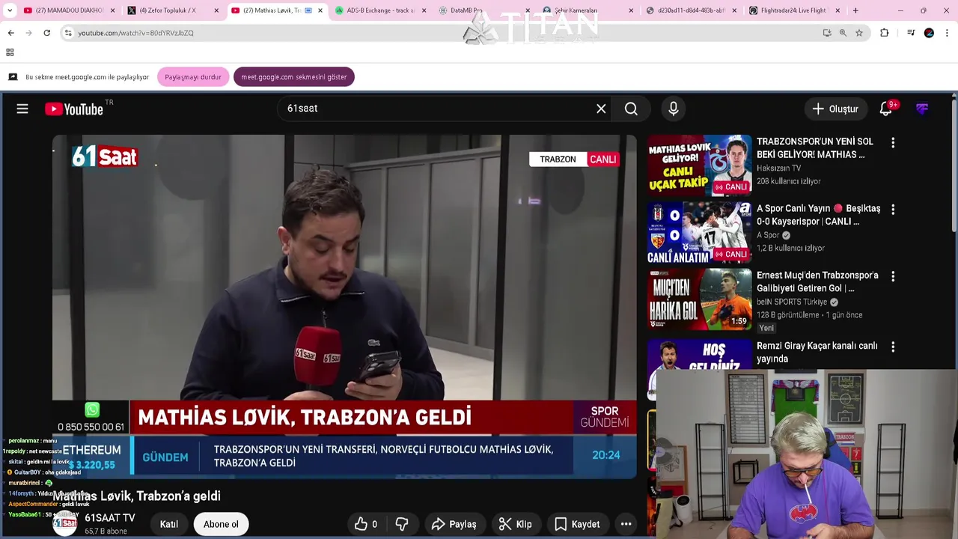Dislike the video with thumbs down
This screenshot has width=958, height=539.
click(x=402, y=524)
